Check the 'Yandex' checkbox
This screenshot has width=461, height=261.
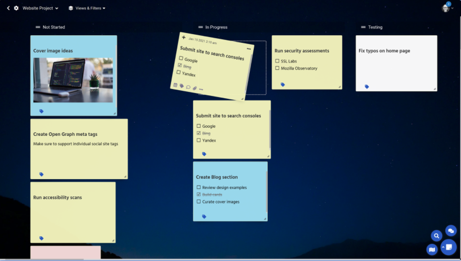[199, 140]
